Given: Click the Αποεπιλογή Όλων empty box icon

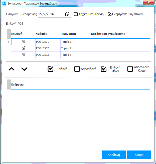Looking at the screenshot, I should click(130, 69).
